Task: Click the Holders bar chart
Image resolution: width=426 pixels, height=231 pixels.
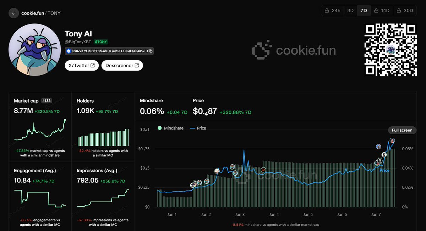Action: tap(103, 137)
